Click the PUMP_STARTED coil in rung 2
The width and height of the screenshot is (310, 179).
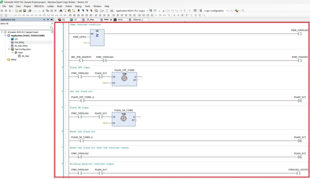(x=300, y=61)
